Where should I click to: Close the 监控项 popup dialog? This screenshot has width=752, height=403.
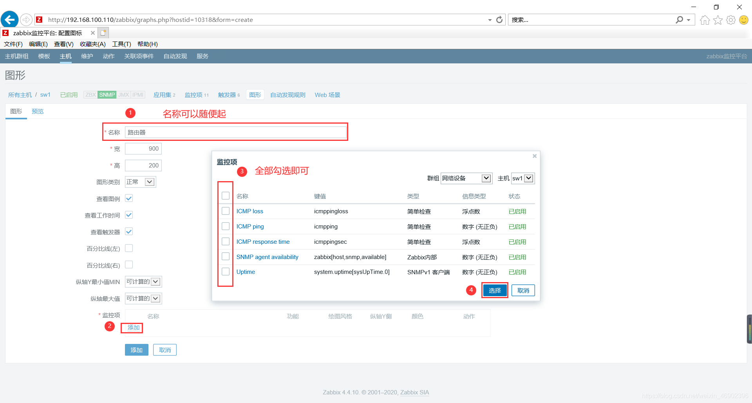pyautogui.click(x=534, y=156)
